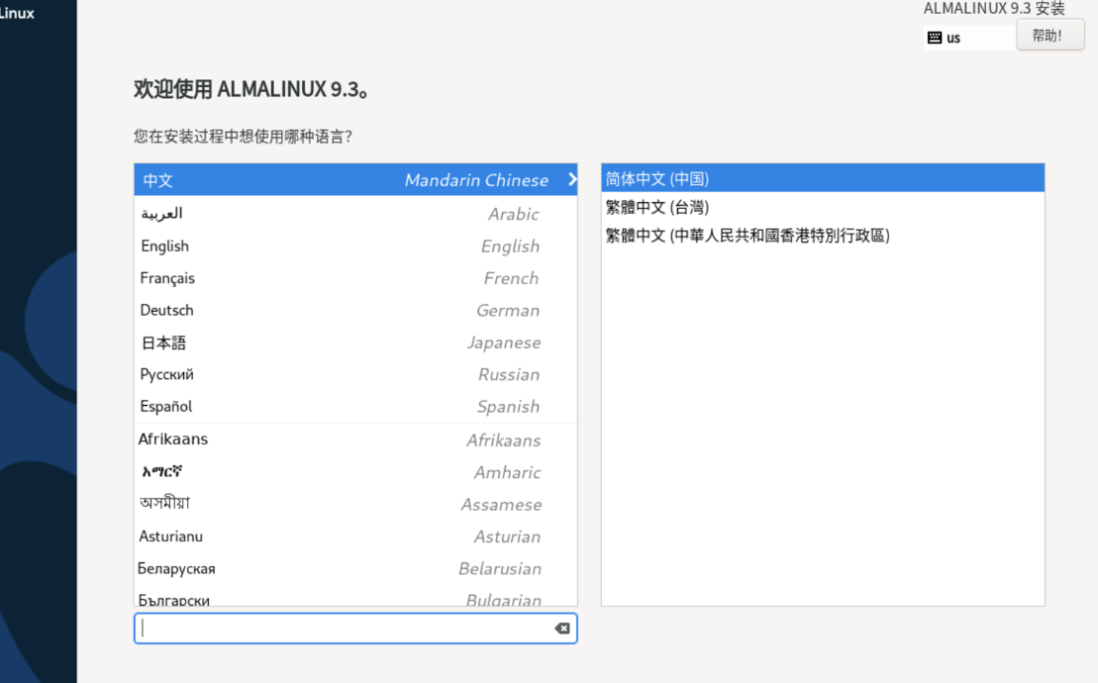Focus the language search input field
1098x683 pixels.
tap(355, 629)
